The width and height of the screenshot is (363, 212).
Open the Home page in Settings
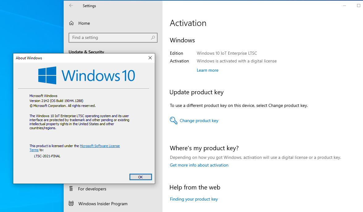tap(84, 23)
